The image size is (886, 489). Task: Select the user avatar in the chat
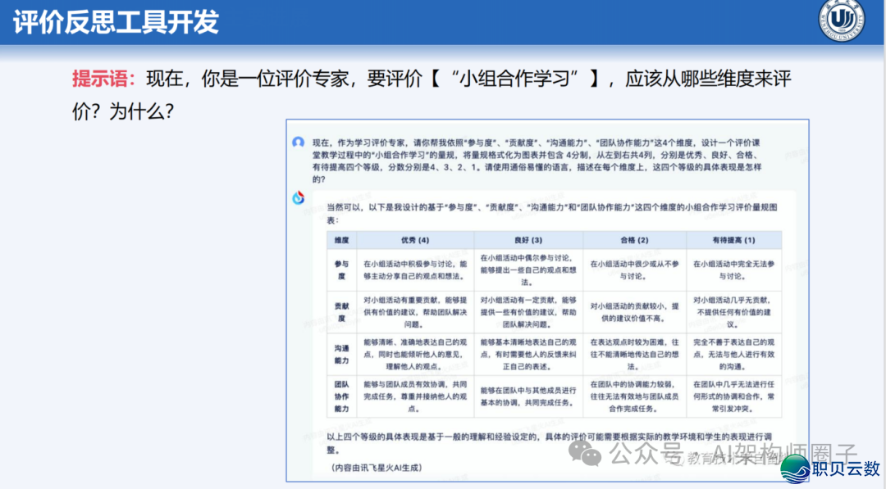point(297,140)
